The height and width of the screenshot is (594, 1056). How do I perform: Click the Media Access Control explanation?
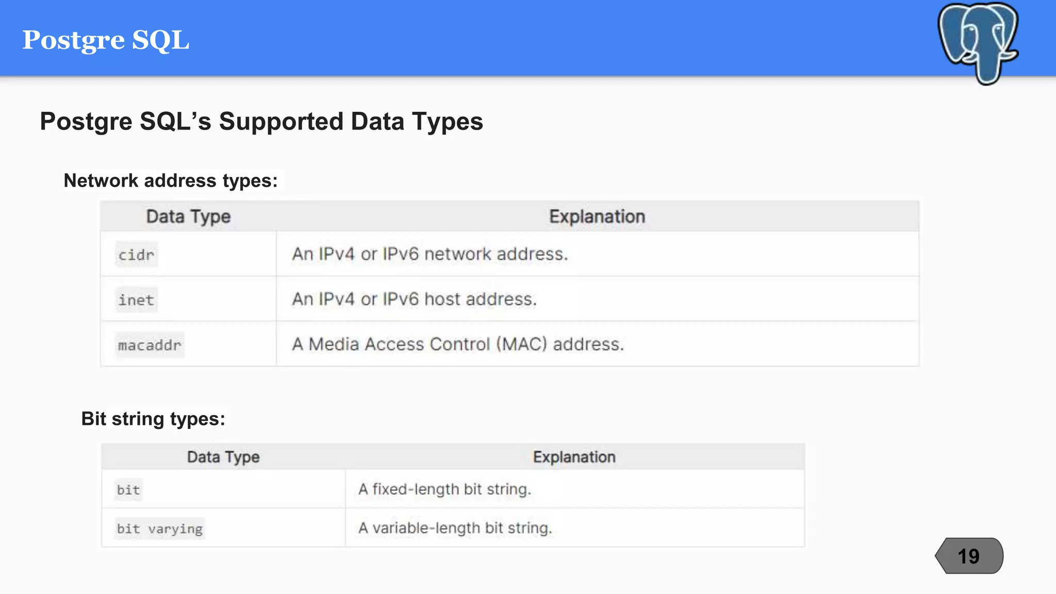pyautogui.click(x=458, y=344)
